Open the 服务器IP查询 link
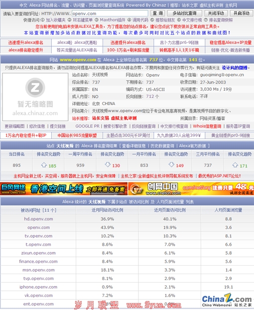Viewport: 254px width, 310px height. pos(238,126)
